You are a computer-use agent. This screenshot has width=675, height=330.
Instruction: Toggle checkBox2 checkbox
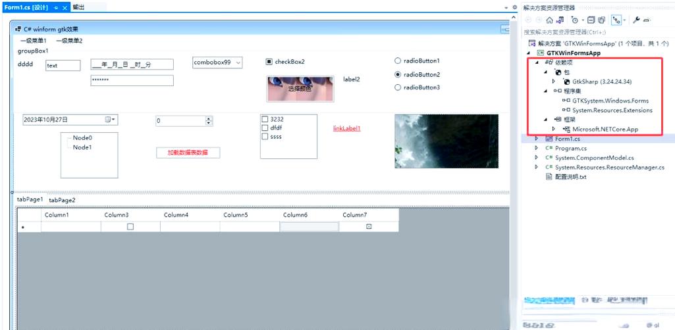coord(269,62)
